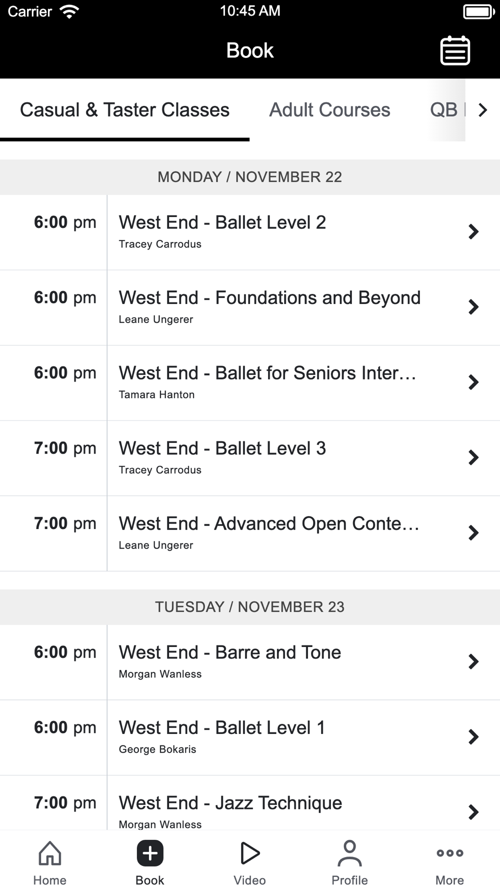Select Casual & Taster Classes tab
Viewport: 500px width, 889px height.
pos(124,110)
